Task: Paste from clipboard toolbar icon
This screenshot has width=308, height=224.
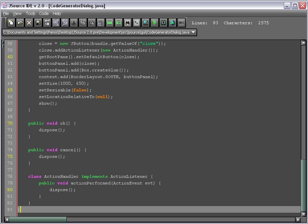Action: pyautogui.click(x=92, y=23)
